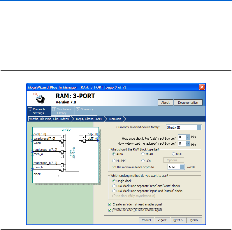Open the Documentation
Screen dimensions: 232x230
tap(188, 103)
